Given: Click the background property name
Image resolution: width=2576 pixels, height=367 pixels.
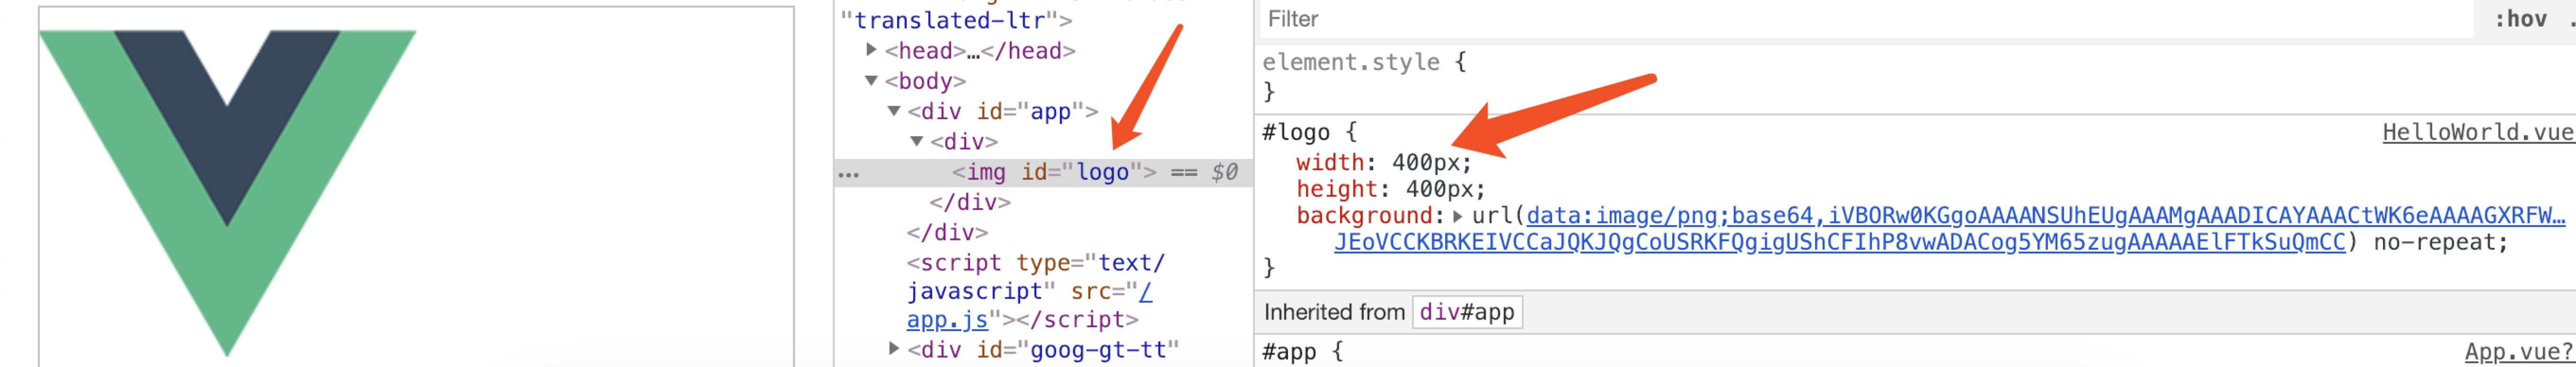Looking at the screenshot, I should 1364,215.
